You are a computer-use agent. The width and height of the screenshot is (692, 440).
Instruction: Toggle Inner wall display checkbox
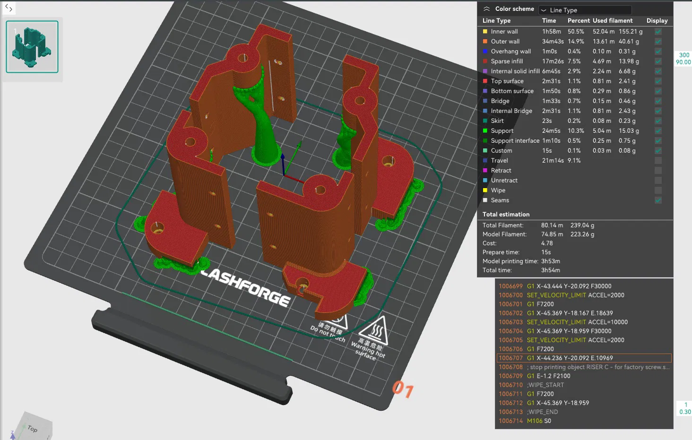pyautogui.click(x=658, y=32)
